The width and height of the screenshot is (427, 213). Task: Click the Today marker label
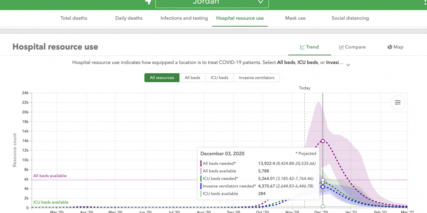pos(304,88)
